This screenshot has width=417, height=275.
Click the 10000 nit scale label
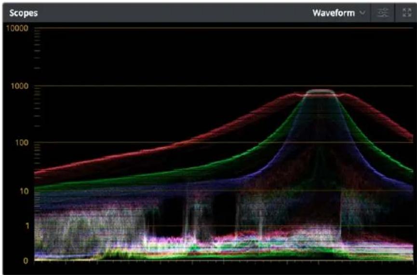[x=17, y=28]
